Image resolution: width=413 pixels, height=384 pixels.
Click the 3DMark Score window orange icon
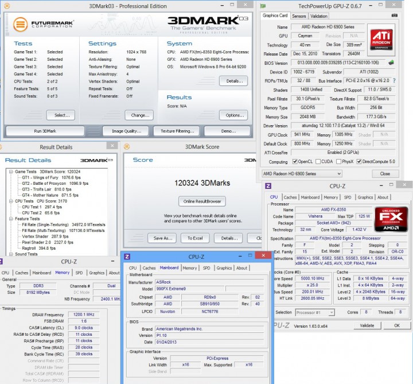[x=127, y=146]
